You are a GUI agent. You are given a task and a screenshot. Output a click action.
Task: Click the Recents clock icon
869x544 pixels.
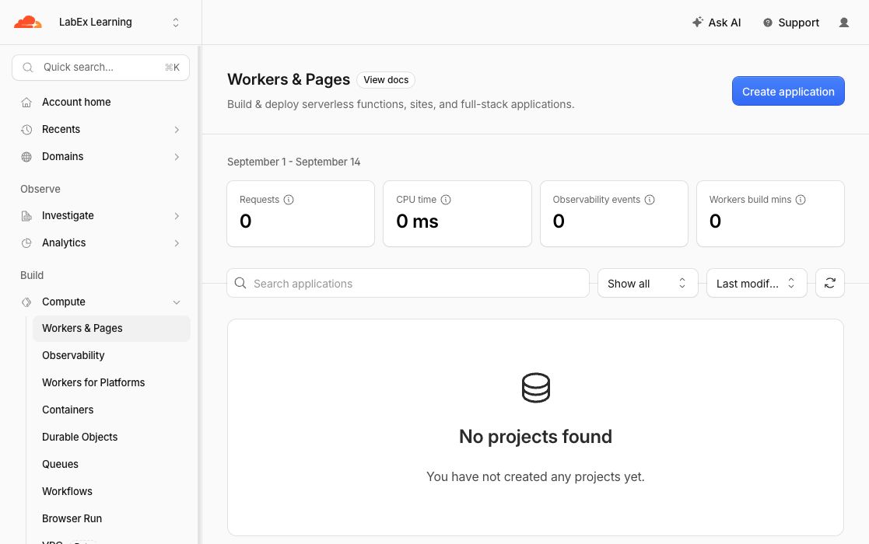tap(26, 130)
